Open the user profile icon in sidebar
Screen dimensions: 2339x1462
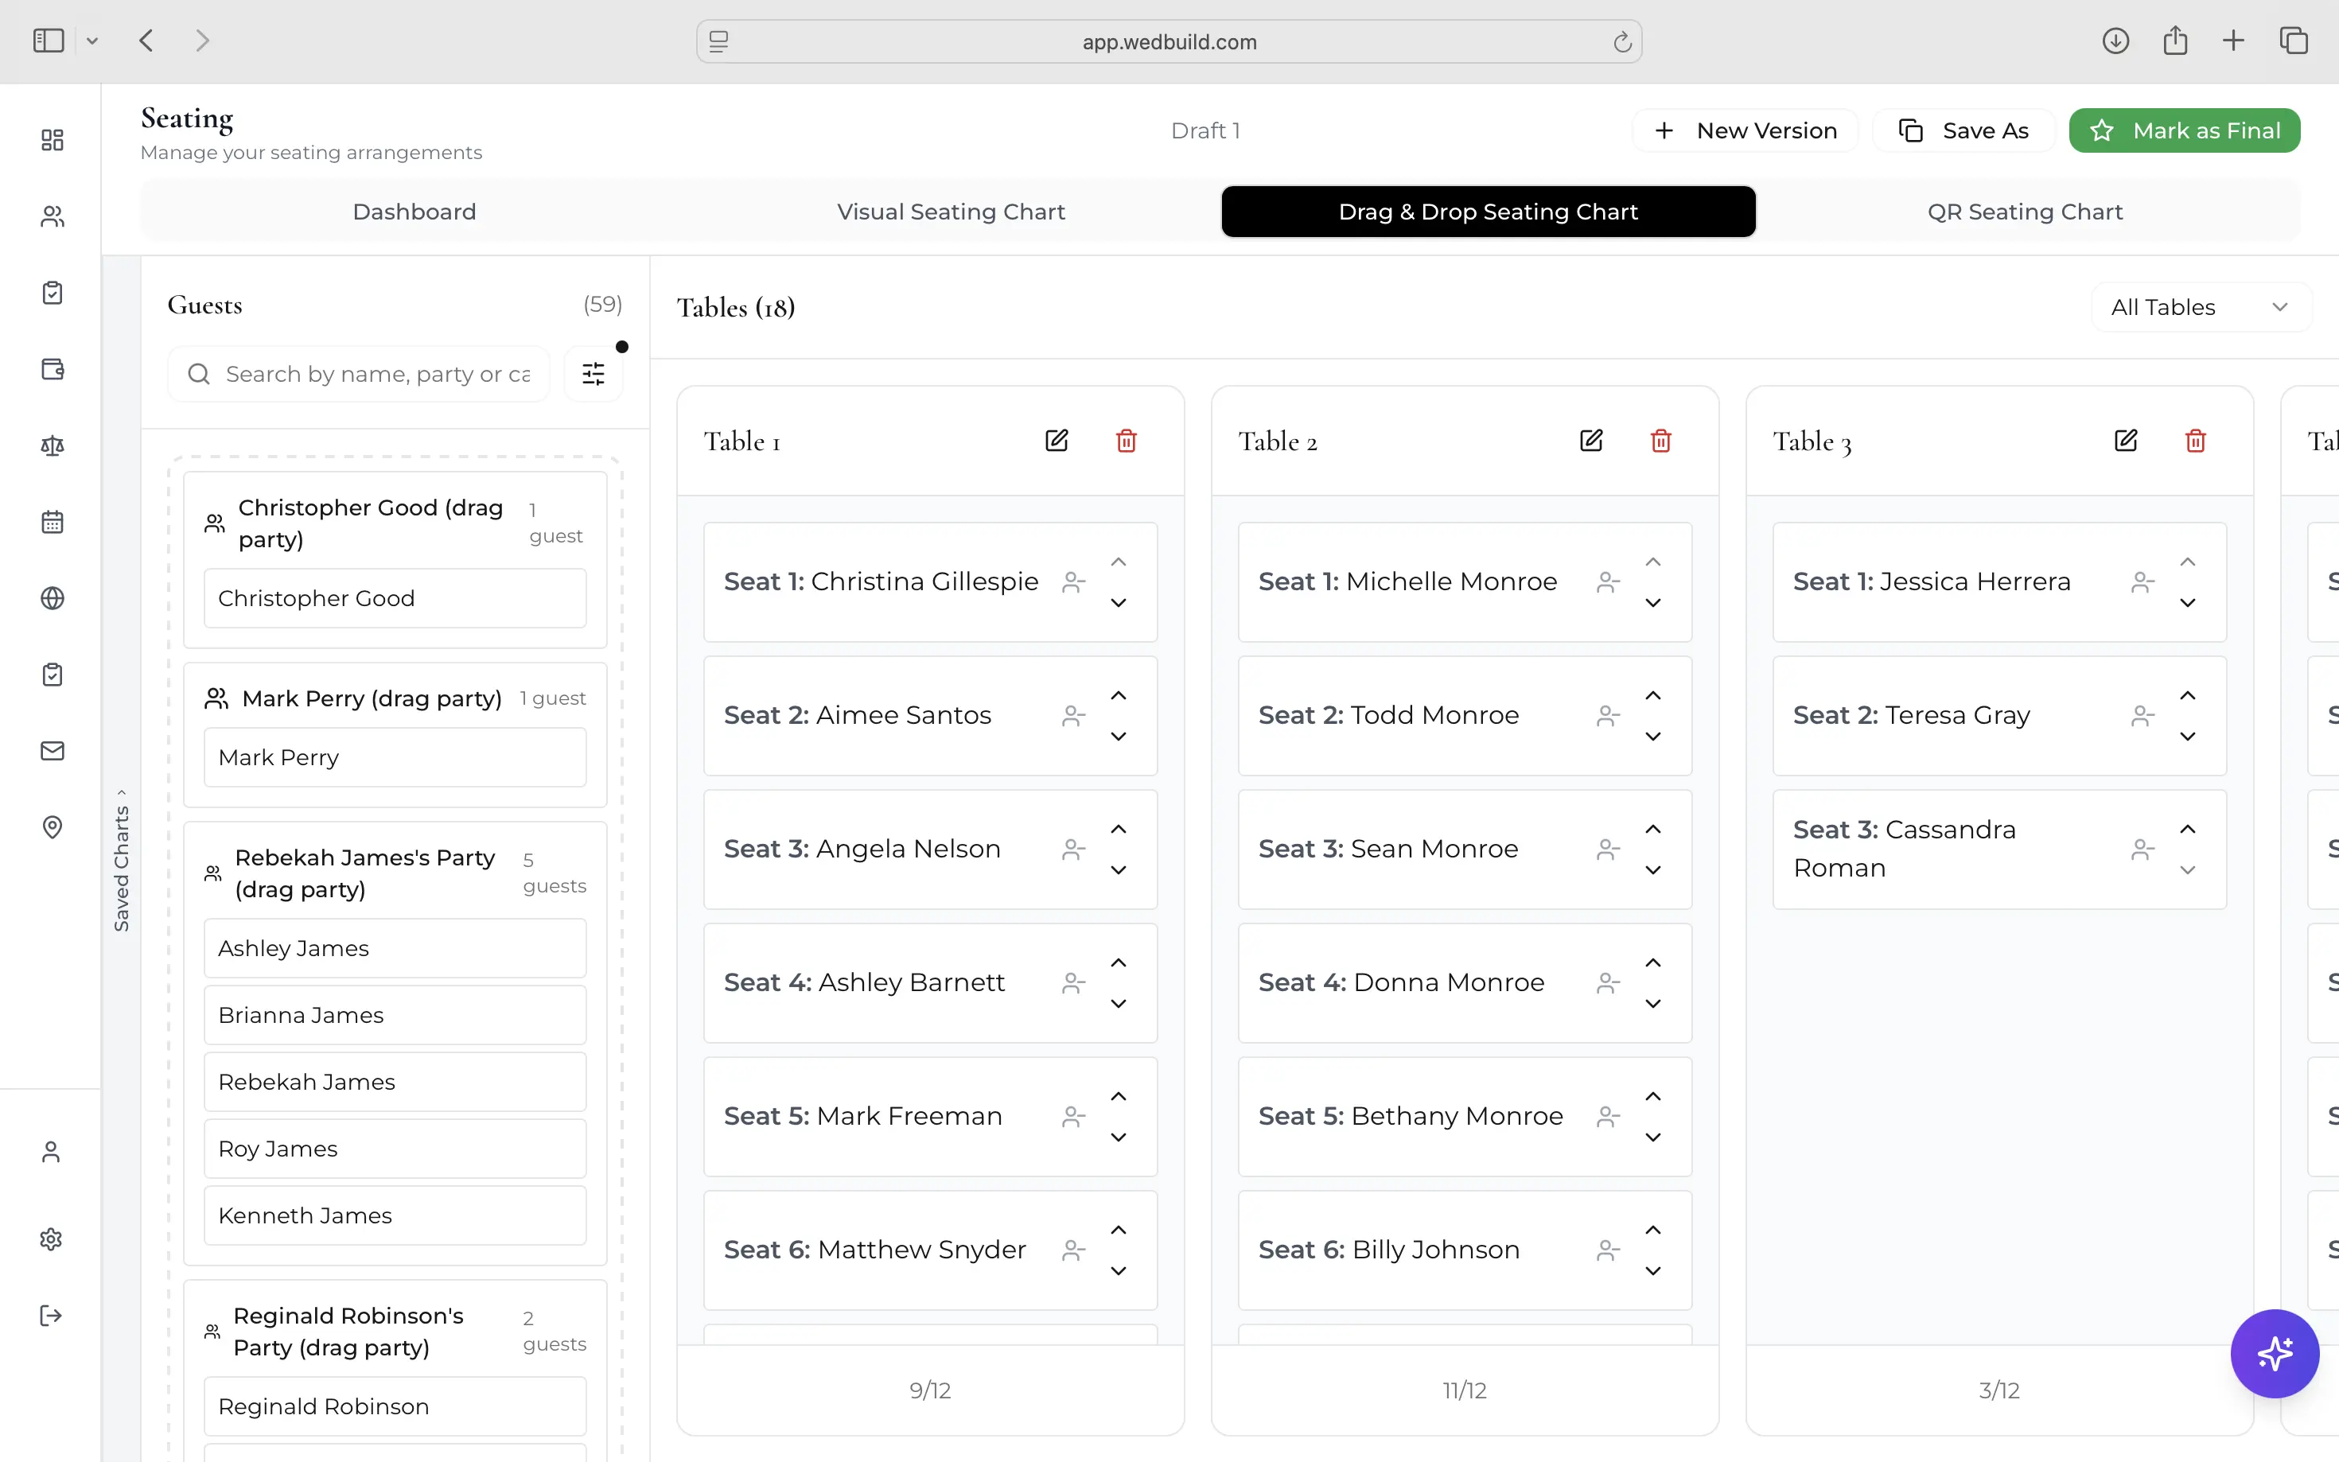(x=51, y=1152)
